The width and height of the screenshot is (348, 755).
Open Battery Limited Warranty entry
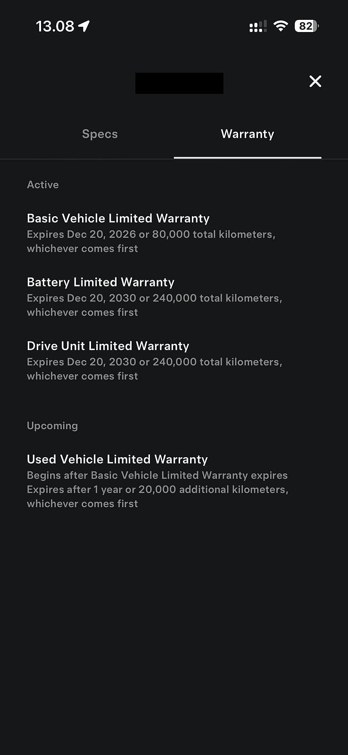point(101,282)
